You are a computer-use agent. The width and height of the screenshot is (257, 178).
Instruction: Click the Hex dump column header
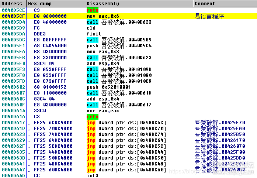56,3
